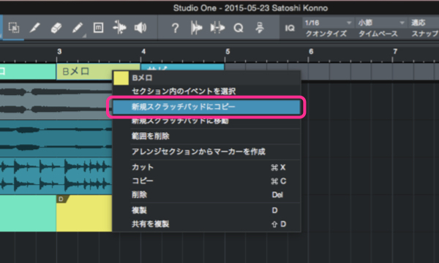
Task: Choose コピー (⌘C) from context menu
Action: [x=206, y=181]
